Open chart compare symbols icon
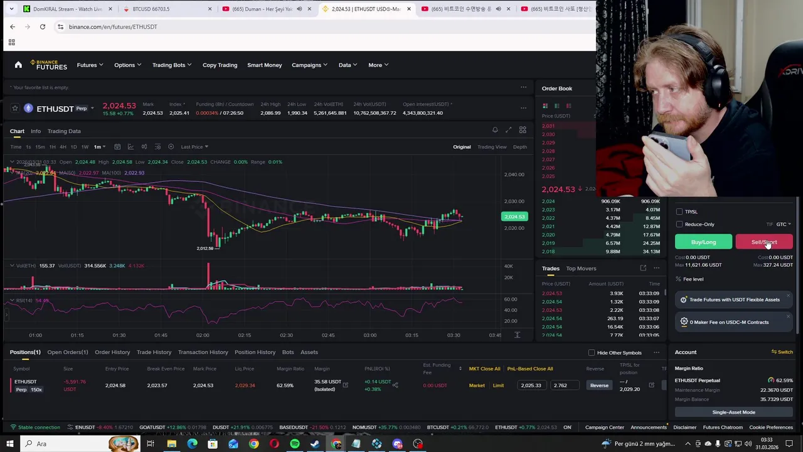Image resolution: width=803 pixels, height=452 pixels. 144,147
